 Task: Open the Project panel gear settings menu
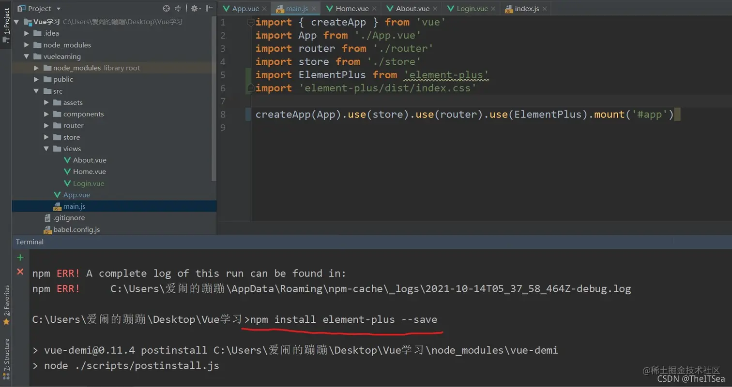195,8
